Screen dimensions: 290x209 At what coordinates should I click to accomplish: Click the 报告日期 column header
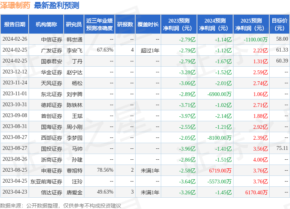point(14,24)
